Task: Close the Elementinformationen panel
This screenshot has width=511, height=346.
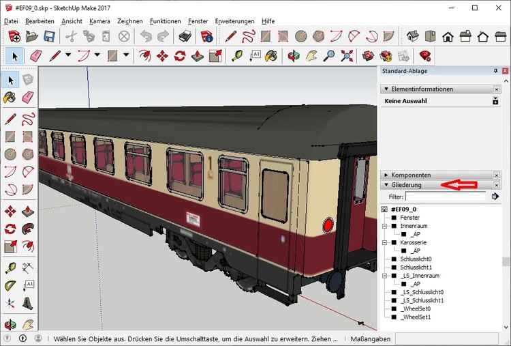Action: point(496,89)
